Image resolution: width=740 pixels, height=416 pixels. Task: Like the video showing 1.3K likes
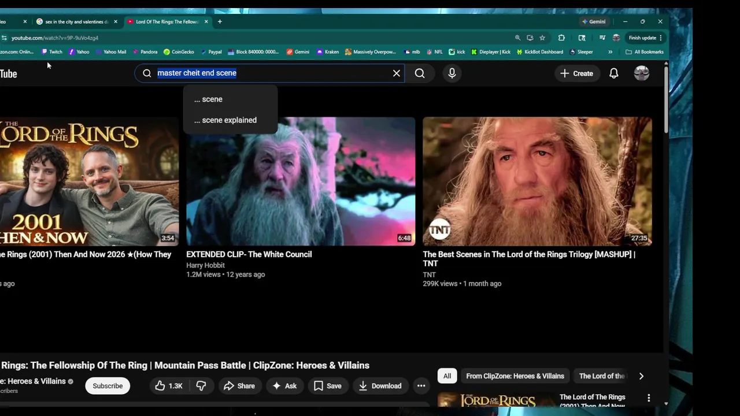[x=169, y=386]
